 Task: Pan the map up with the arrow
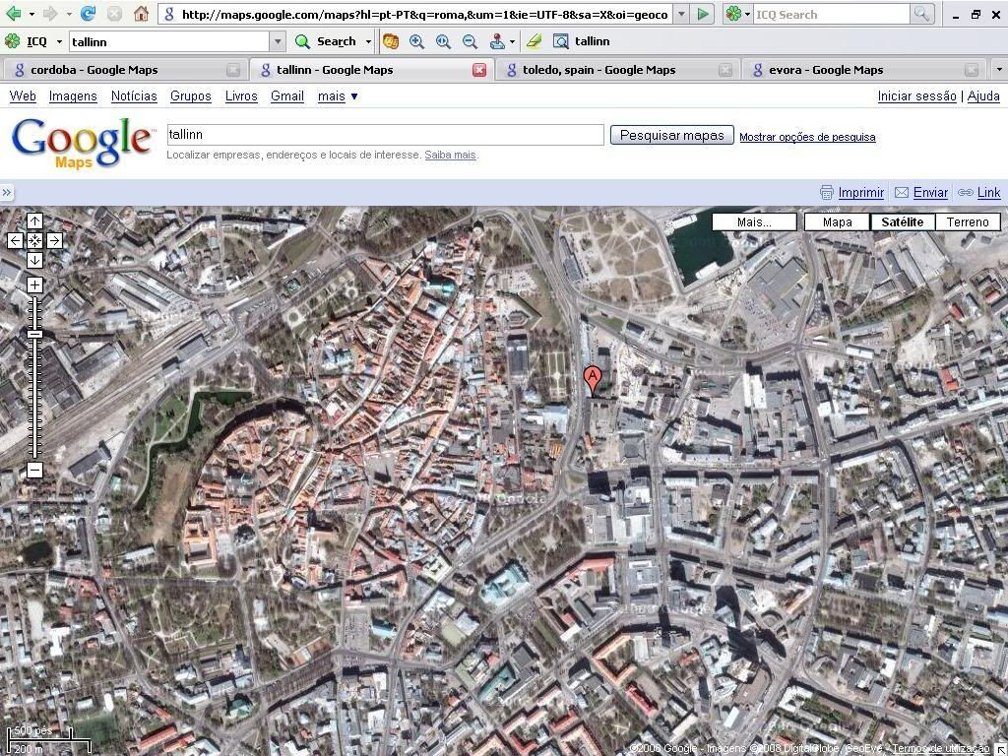coord(34,221)
